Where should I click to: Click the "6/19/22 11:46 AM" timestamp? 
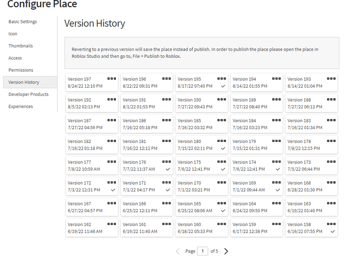click(x=85, y=231)
